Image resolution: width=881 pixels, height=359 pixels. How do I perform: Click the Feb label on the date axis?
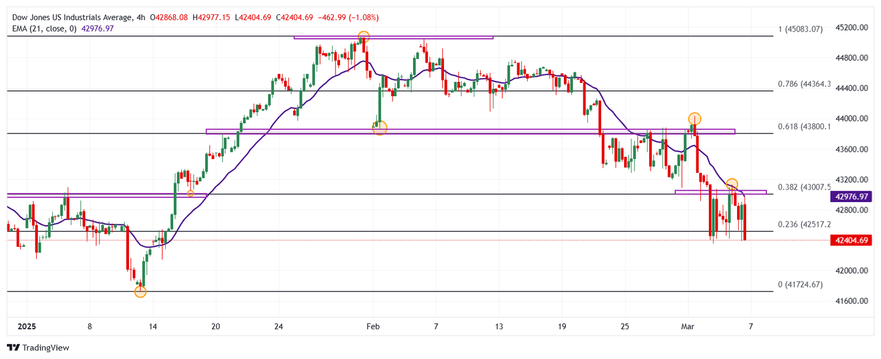[x=373, y=326]
